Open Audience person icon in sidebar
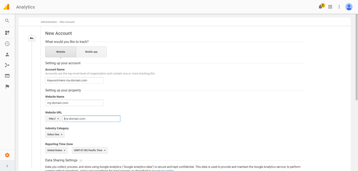The width and height of the screenshot is (358, 171). click(x=7, y=54)
